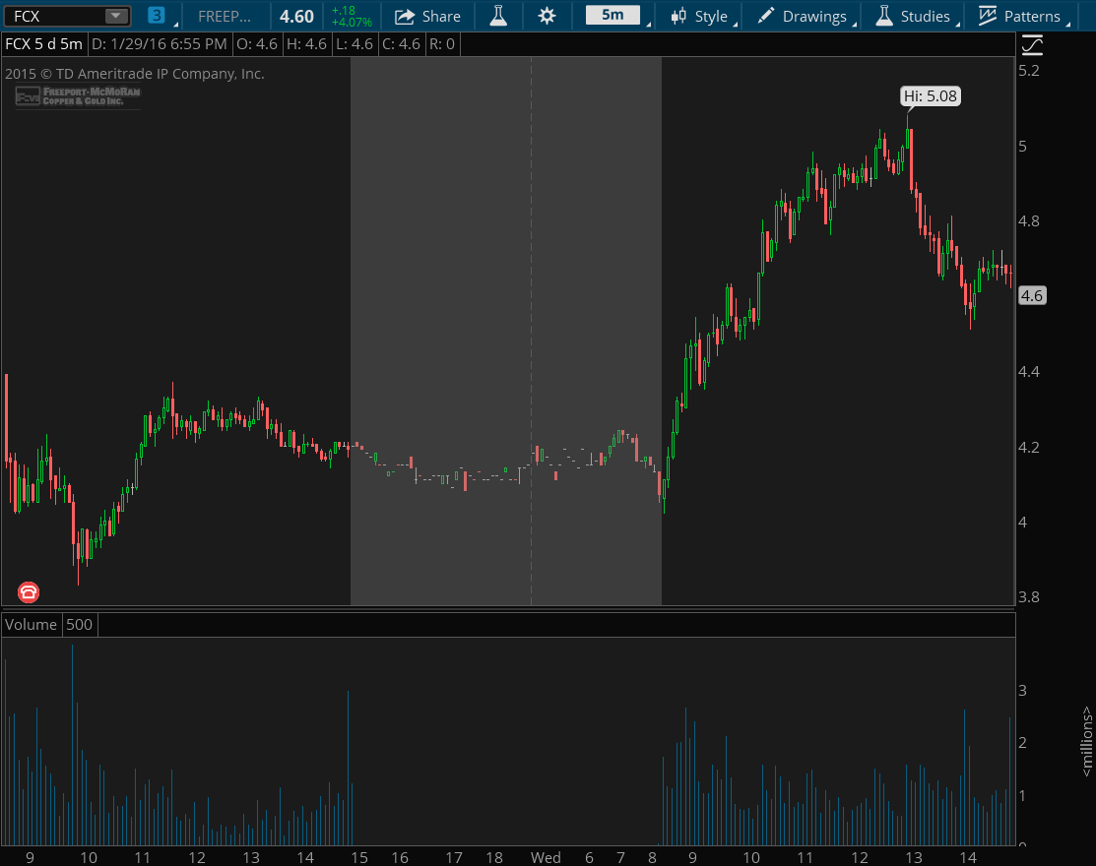1096x866 pixels.
Task: Open the Drawings menu
Action: tap(803, 16)
